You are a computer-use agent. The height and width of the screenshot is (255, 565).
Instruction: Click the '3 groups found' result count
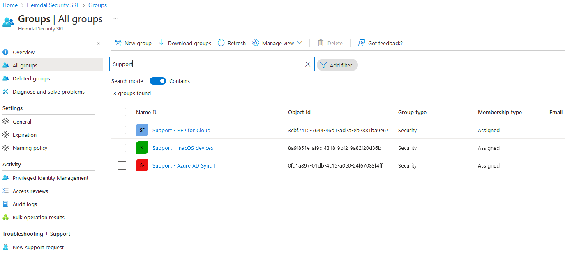point(132,93)
